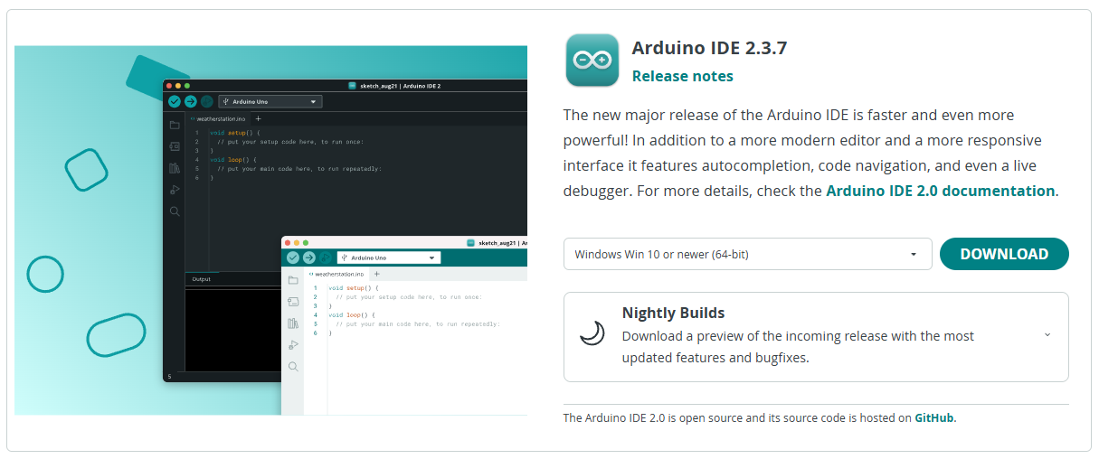Image resolution: width=1099 pixels, height=459 pixels.
Task: Click Verify checkmark in the dark IDE window
Action: 175,102
